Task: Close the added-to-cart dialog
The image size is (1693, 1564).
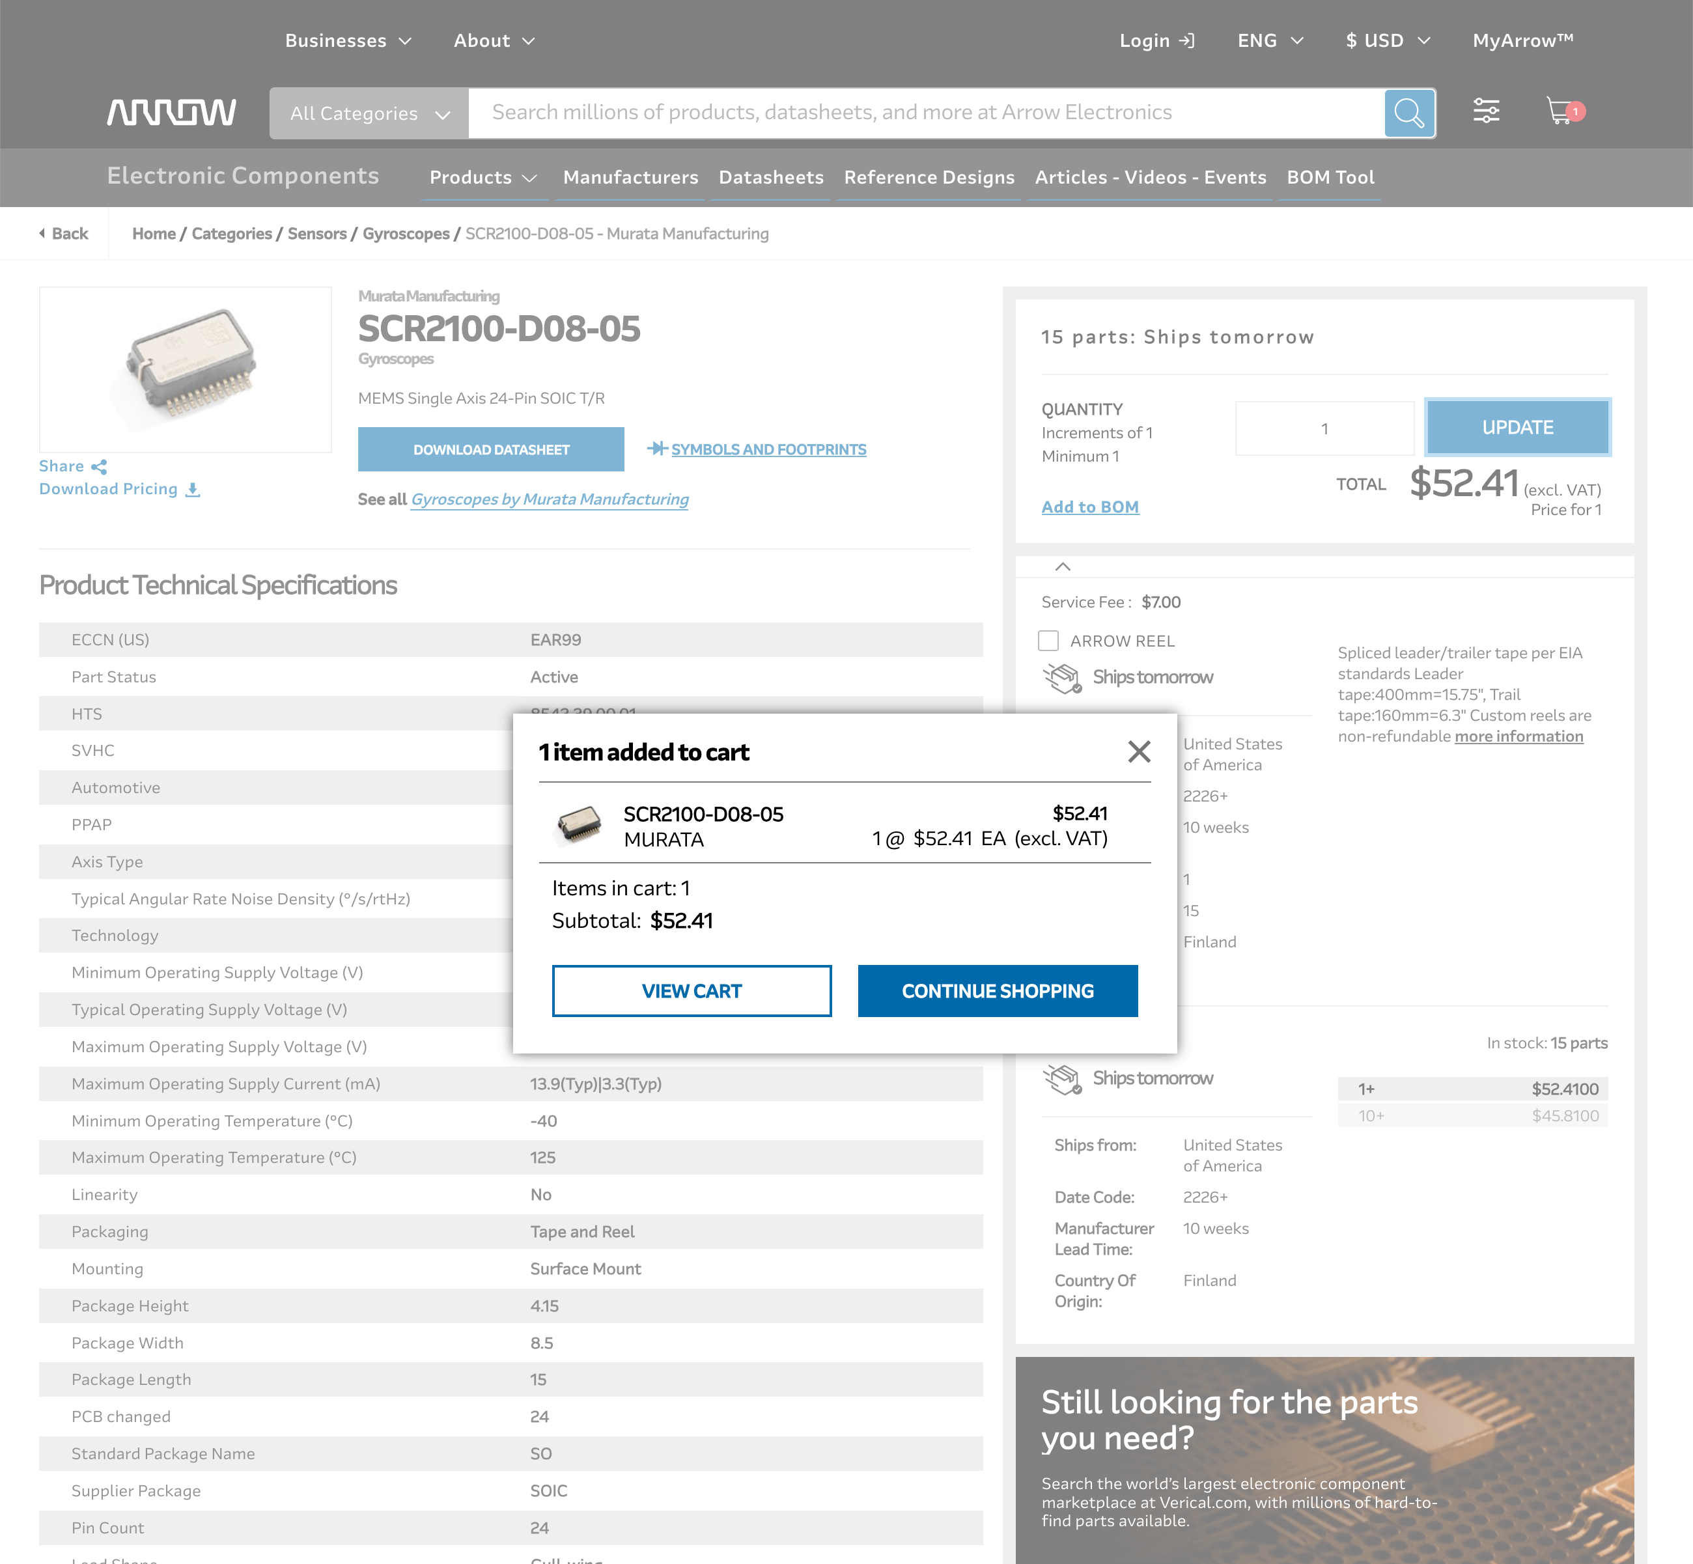Action: 1140,751
